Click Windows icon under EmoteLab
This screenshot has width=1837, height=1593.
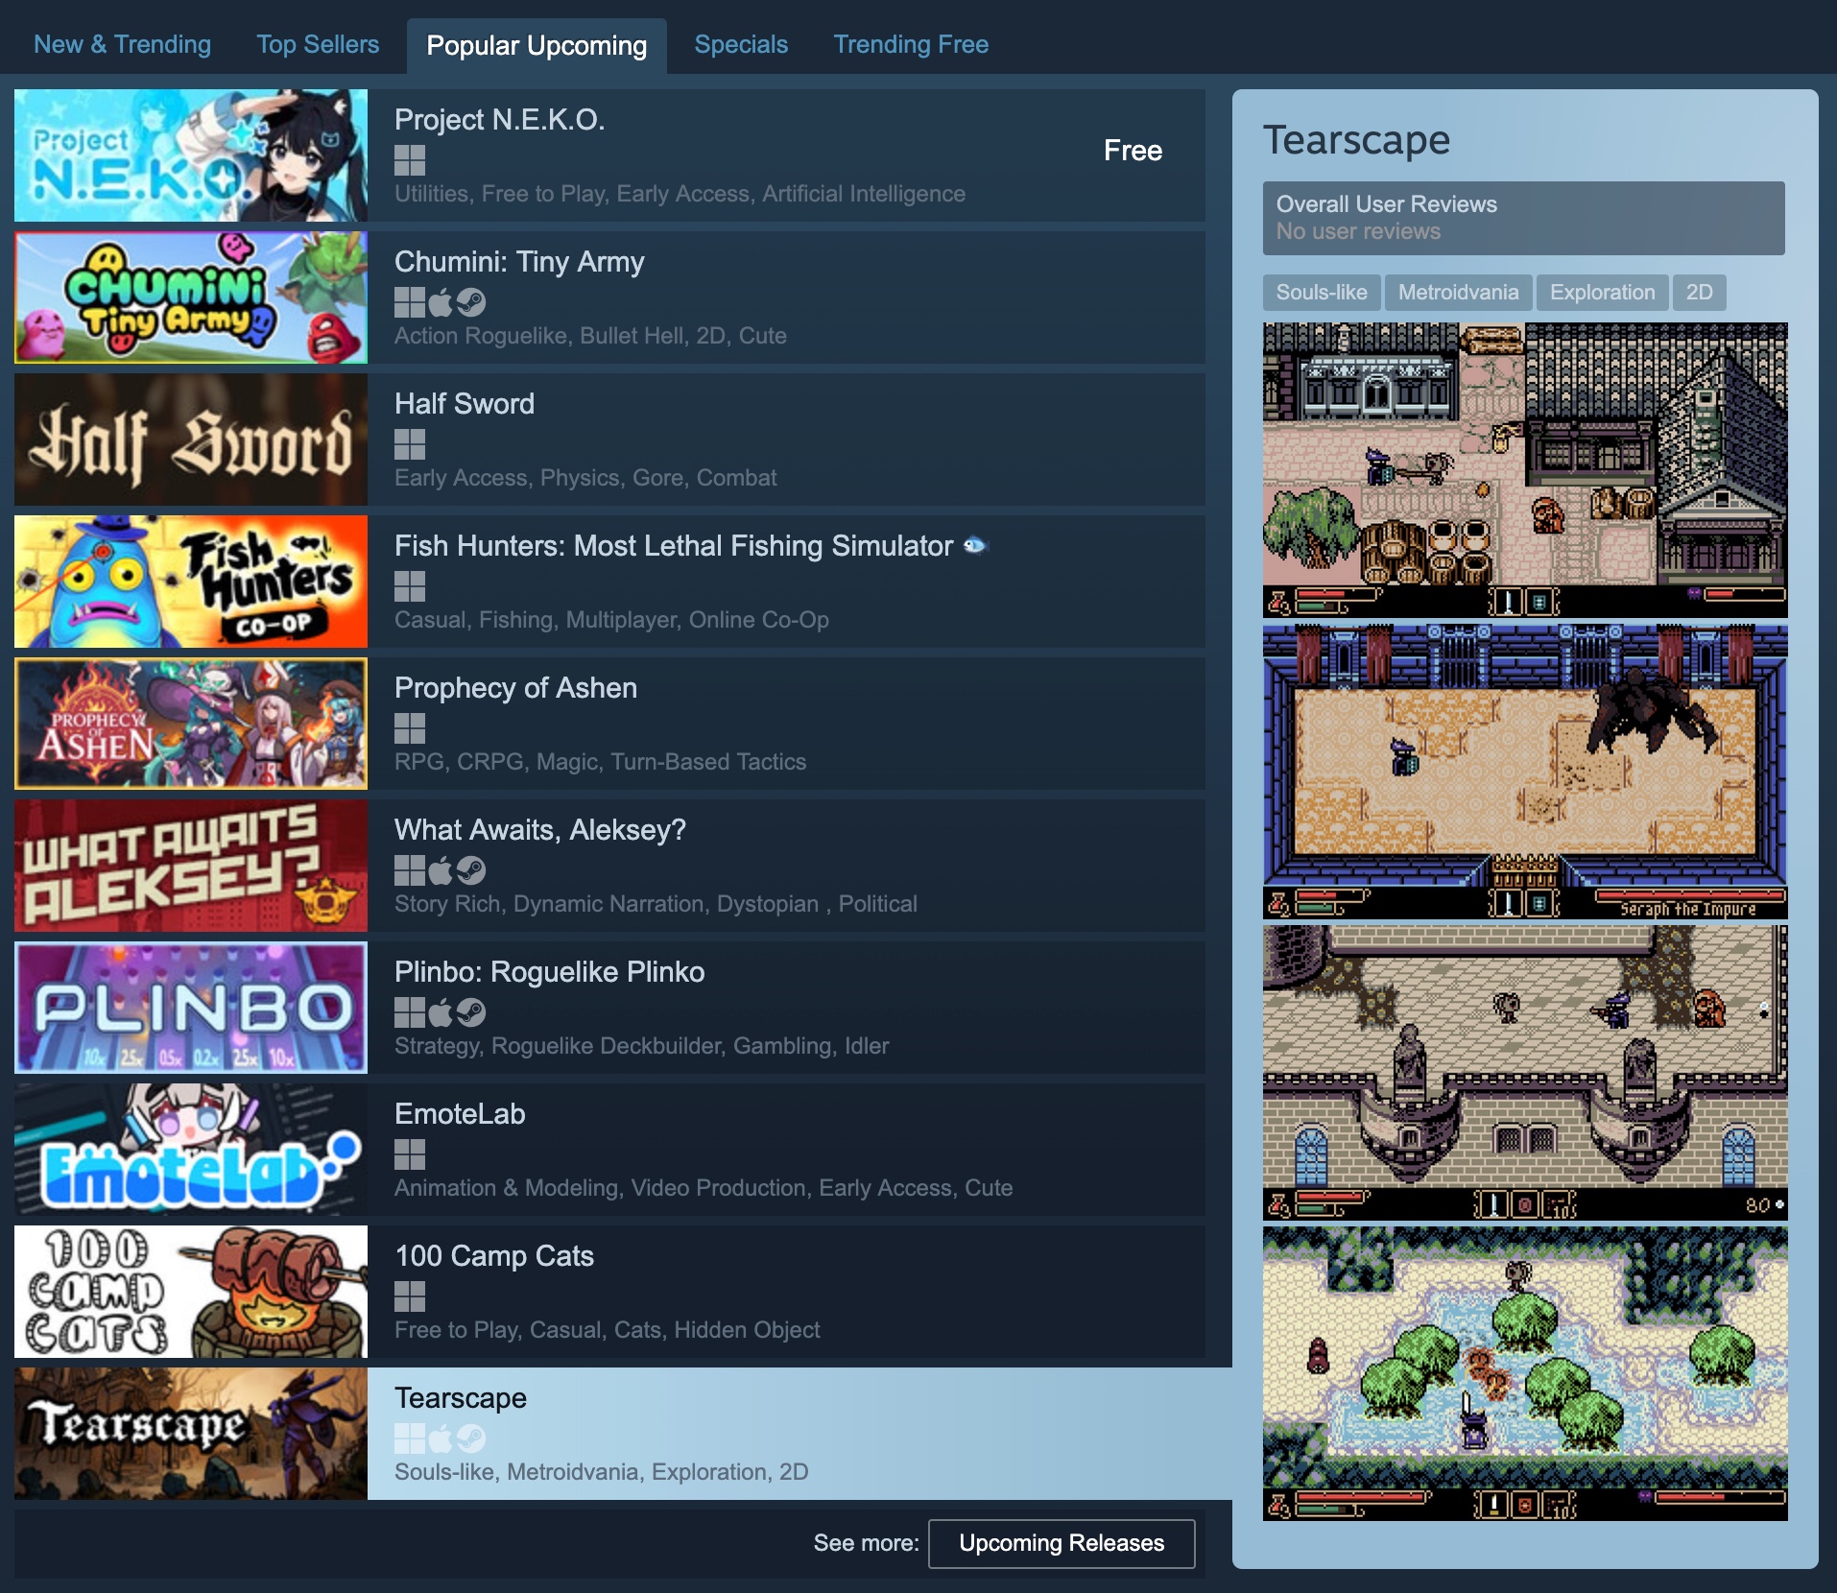(x=410, y=1154)
